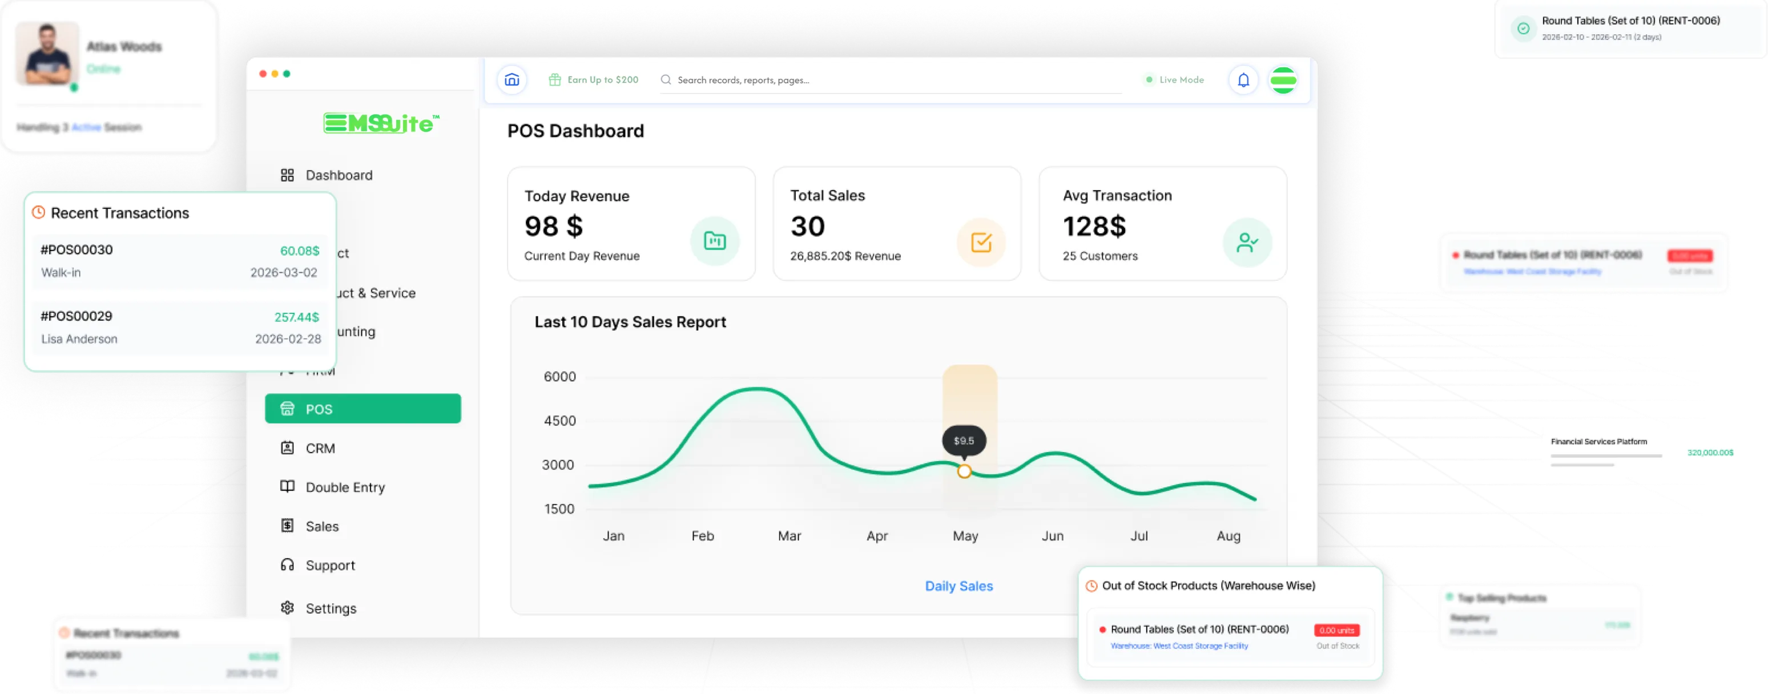
Task: Click the Daily Sales chart legend
Action: click(958, 586)
